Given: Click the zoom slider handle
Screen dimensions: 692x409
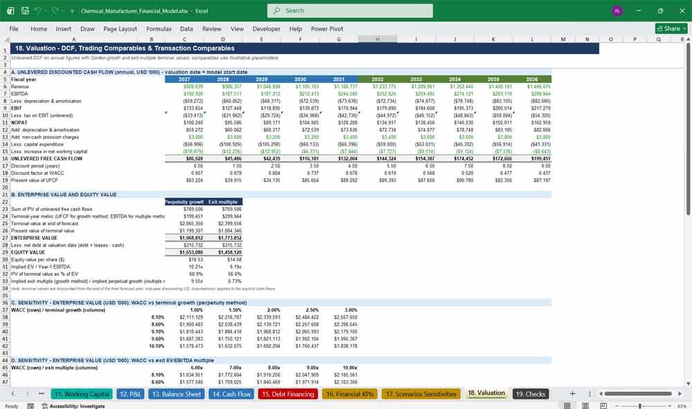Looking at the screenshot, I should 640,406.
